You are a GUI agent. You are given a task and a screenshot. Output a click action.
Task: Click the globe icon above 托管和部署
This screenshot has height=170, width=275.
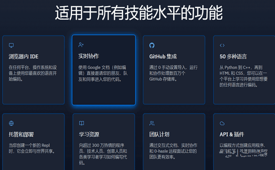click(x=11, y=123)
